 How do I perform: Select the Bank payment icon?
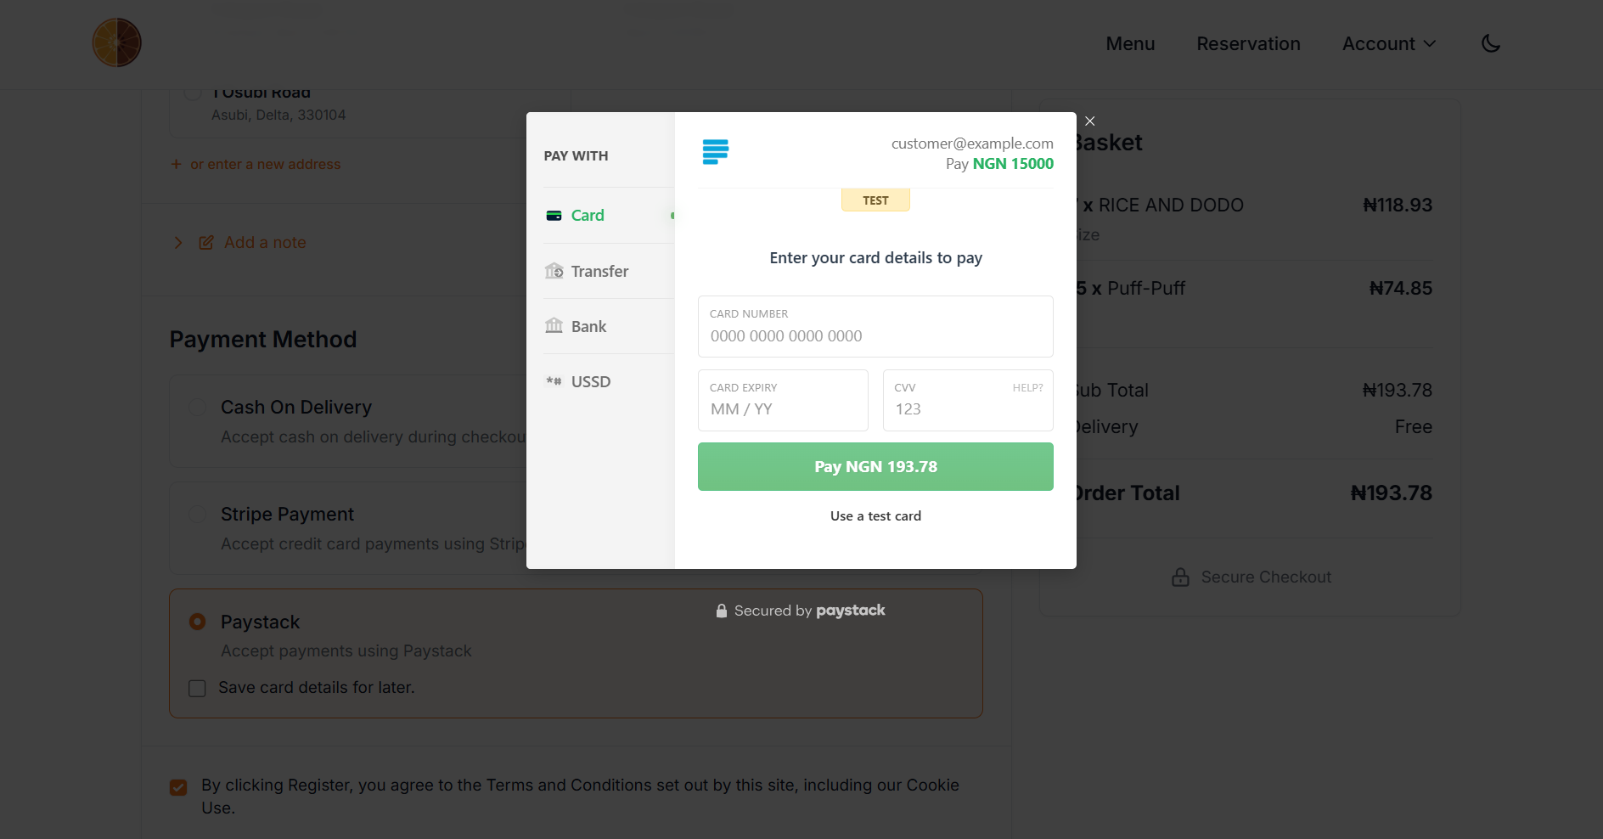(554, 325)
